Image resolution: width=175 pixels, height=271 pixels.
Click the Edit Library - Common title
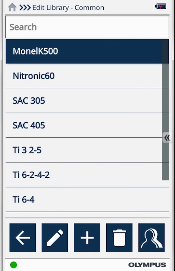tap(68, 8)
